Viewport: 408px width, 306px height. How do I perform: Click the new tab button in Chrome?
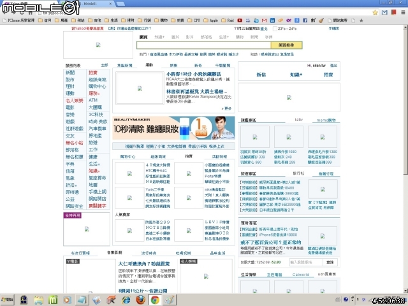click(x=120, y=4)
